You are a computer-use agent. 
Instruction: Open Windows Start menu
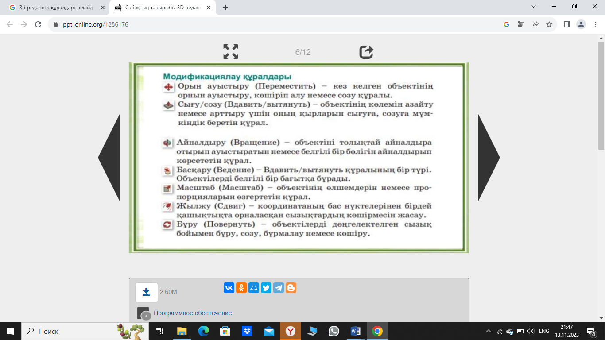(11, 331)
